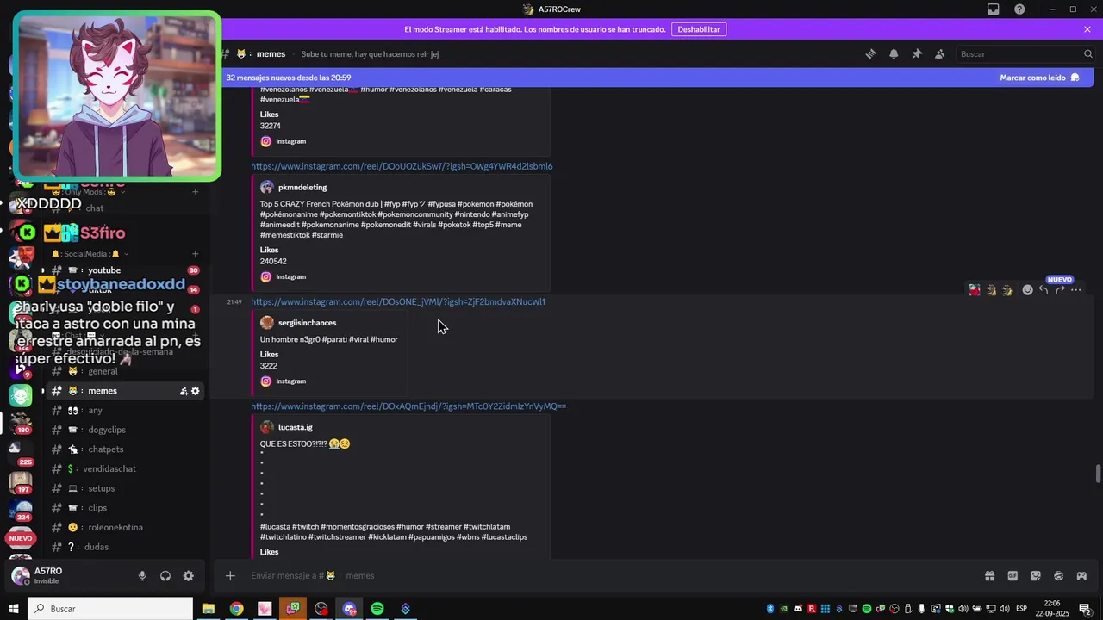Open the dogyclips channel
Screen dimensions: 1103x620
coord(125,430)
